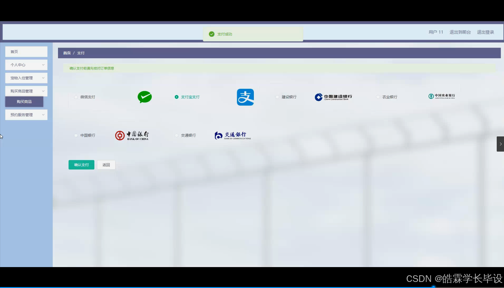Click 支付 in the breadcrumb
This screenshot has height=288, width=504.
point(81,53)
